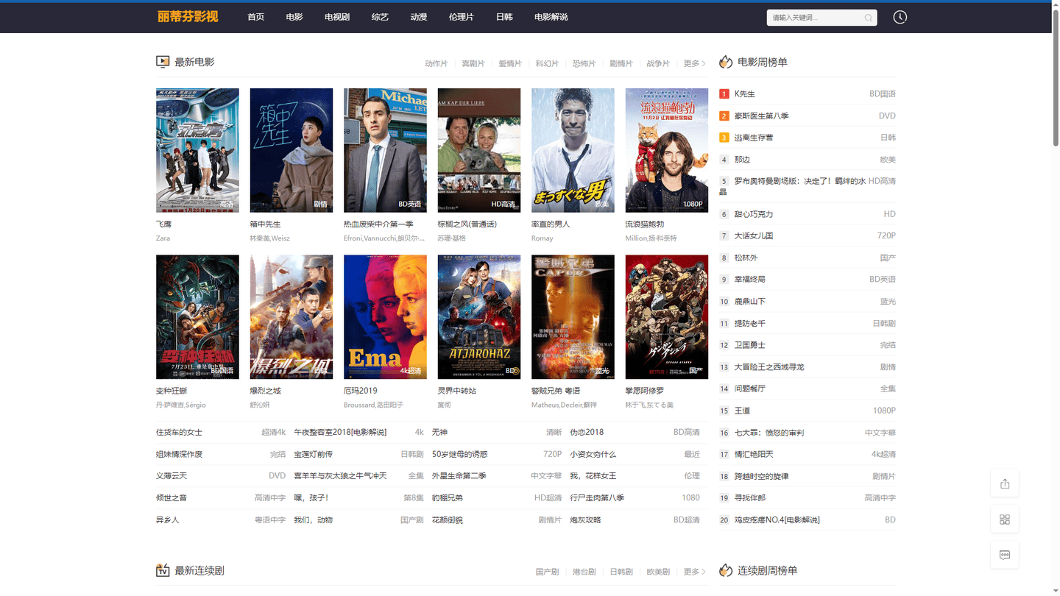The height and width of the screenshot is (596, 1060).
Task: Expand 更多 in latest movies section
Action: pos(695,64)
